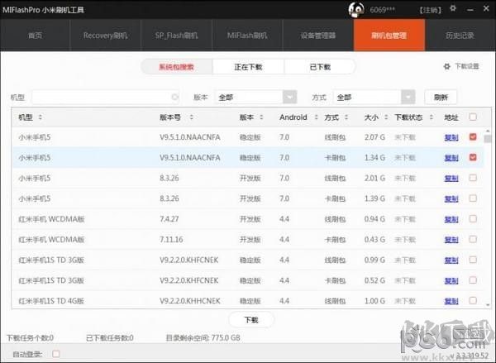Image resolution: width=496 pixels, height=363 pixels.
Task: Expand the 版本 dropdown
Action: pos(289,97)
